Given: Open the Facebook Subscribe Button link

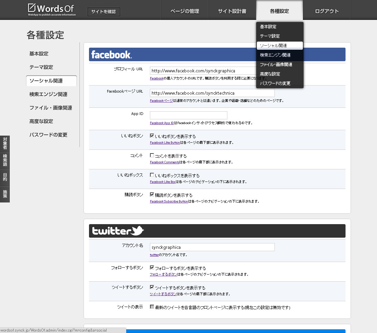Looking at the screenshot, I should coord(169,201).
